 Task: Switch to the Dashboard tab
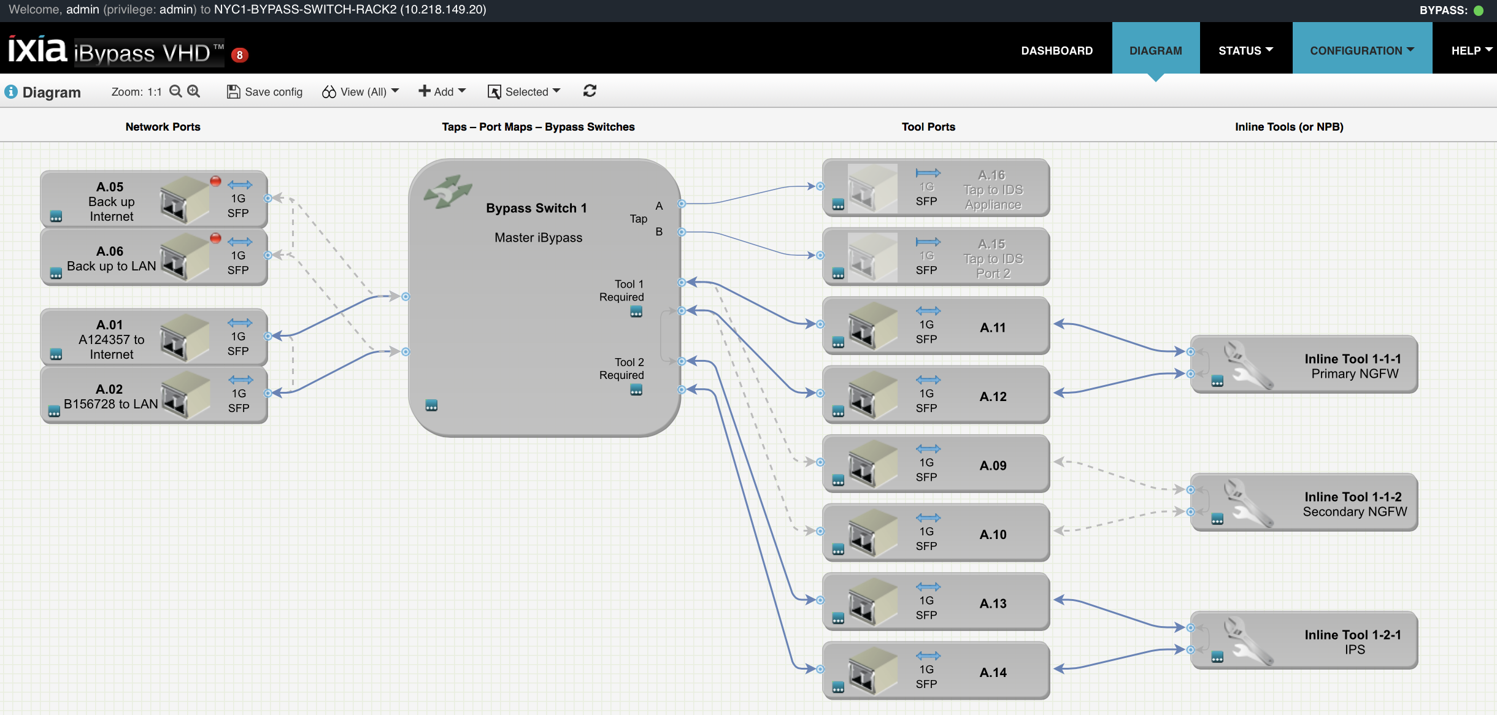[1056, 50]
